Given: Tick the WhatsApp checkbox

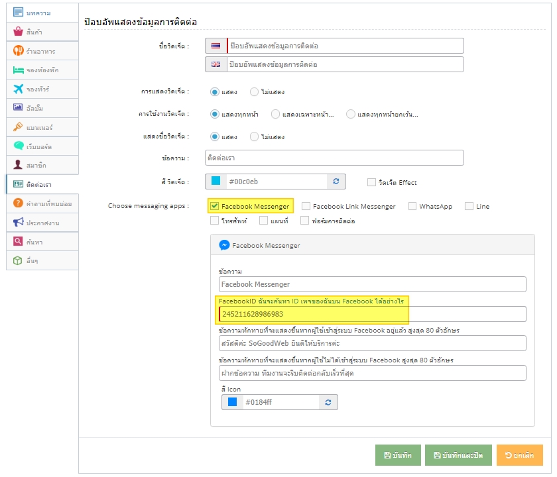Looking at the screenshot, I should (x=412, y=206).
